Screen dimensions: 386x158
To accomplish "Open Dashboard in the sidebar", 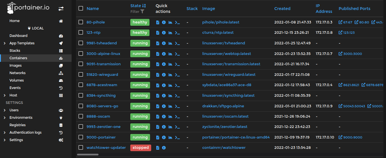I will coord(36,36).
